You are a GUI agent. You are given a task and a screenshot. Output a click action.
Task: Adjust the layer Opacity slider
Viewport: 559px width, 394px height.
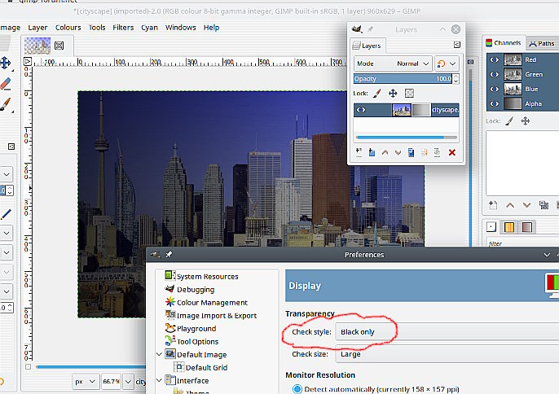pyautogui.click(x=403, y=79)
